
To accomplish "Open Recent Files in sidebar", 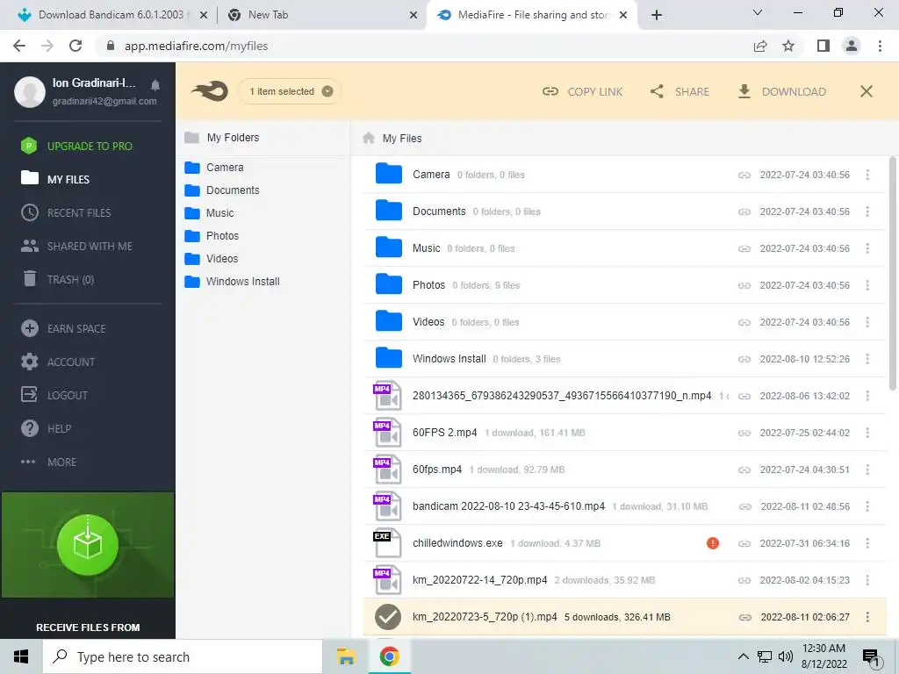I will click(66, 212).
